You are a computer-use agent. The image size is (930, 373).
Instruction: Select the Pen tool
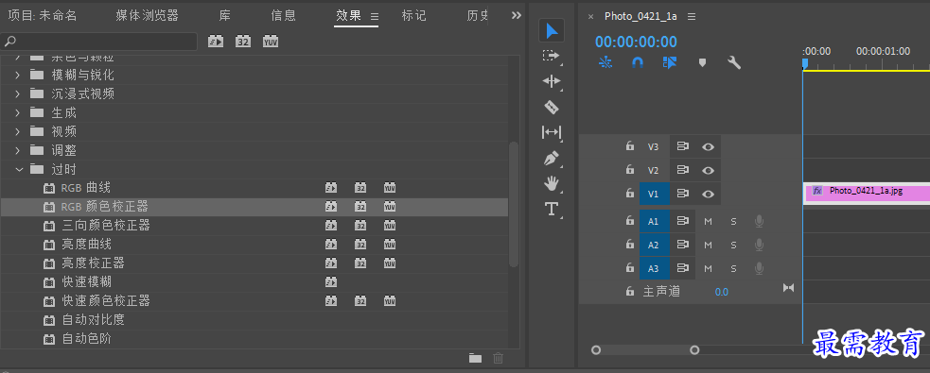tap(551, 159)
